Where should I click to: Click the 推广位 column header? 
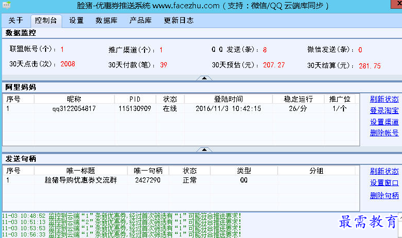point(340,99)
